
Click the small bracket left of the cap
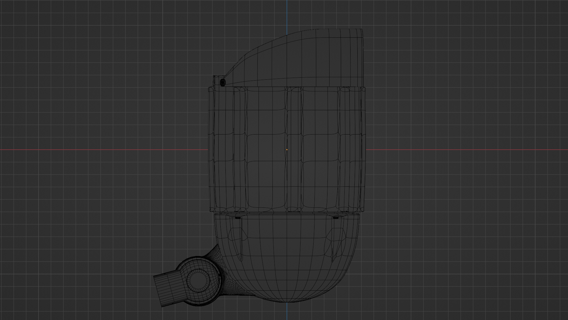tap(216, 80)
